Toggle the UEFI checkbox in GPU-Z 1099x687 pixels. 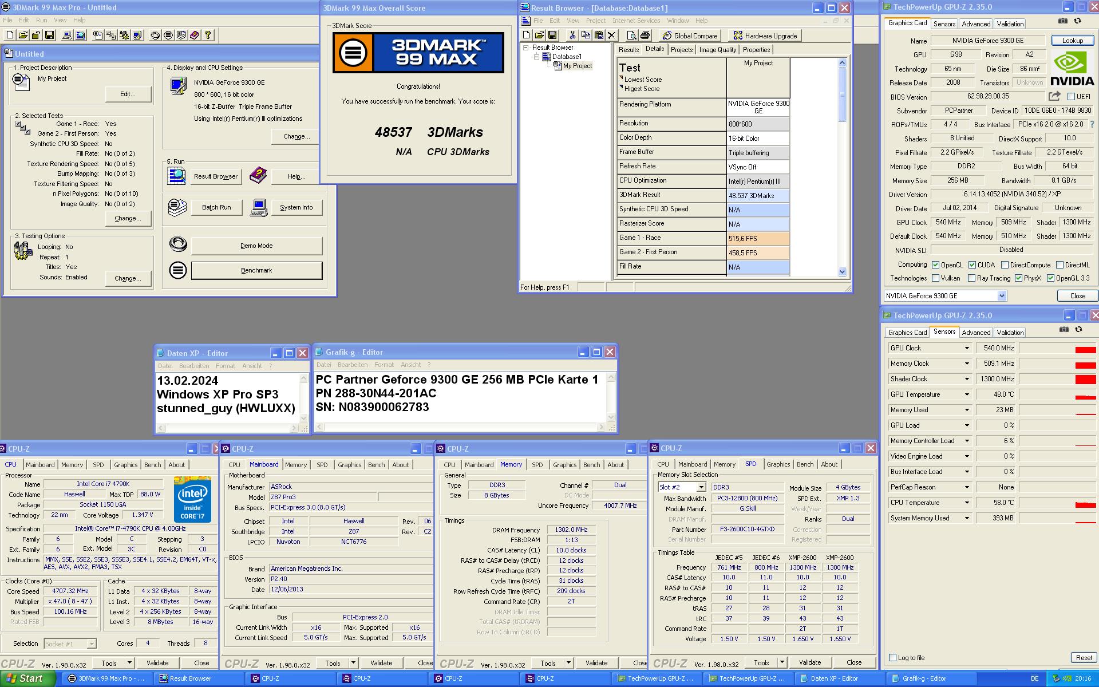(x=1071, y=97)
